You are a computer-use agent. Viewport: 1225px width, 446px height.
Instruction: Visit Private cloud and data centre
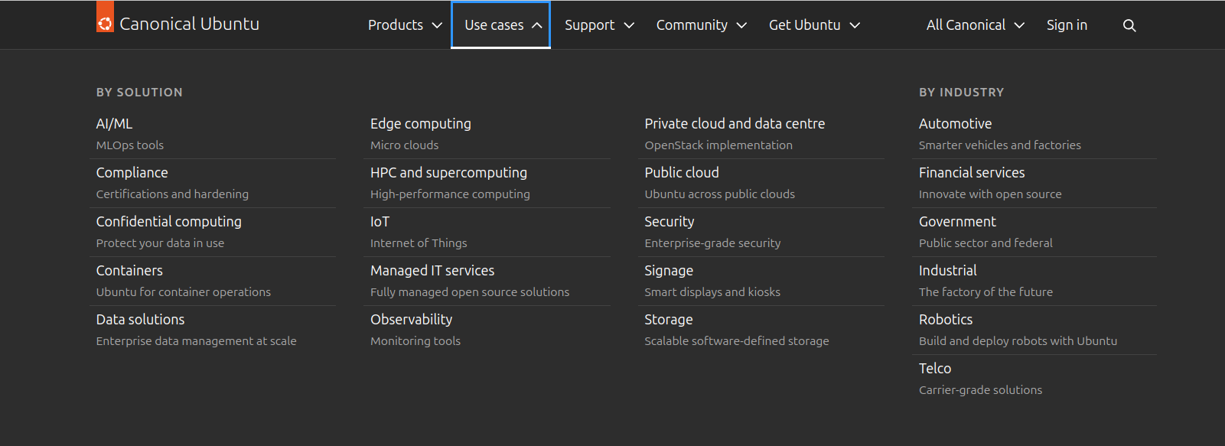[734, 124]
